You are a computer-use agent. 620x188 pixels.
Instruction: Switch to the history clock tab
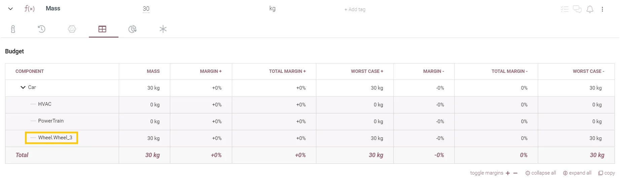click(41, 29)
